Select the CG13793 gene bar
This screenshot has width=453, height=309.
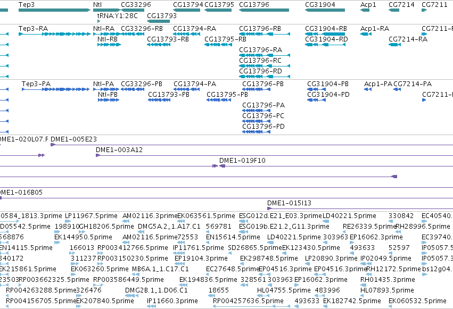coord(158,21)
